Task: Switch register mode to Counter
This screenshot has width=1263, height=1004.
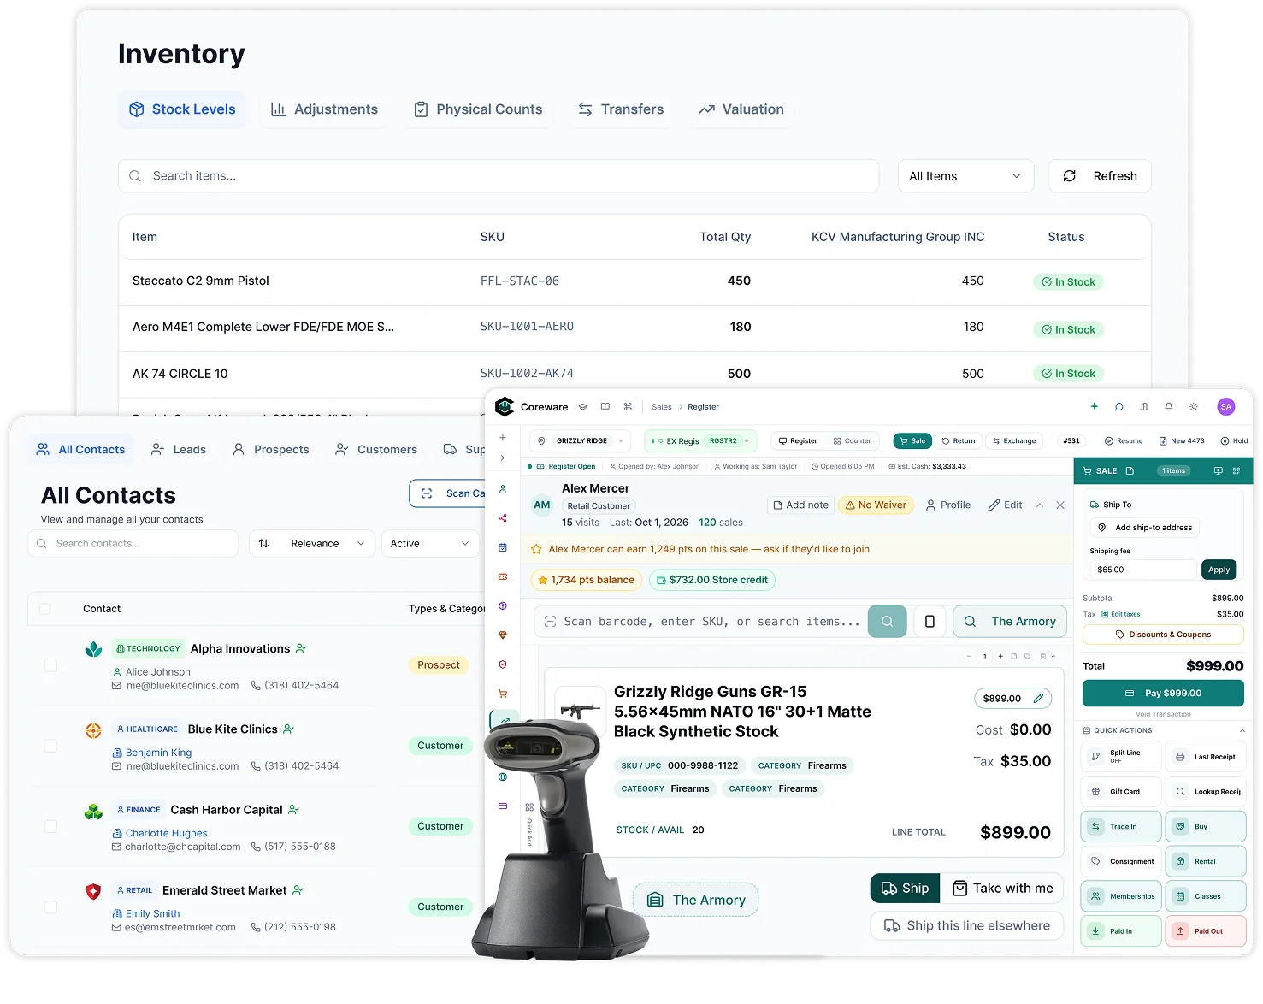Action: tap(853, 441)
